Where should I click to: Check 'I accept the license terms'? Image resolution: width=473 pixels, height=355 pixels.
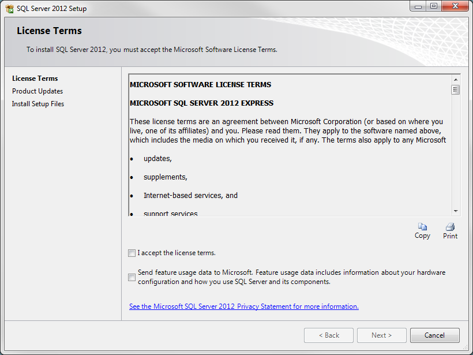[132, 253]
